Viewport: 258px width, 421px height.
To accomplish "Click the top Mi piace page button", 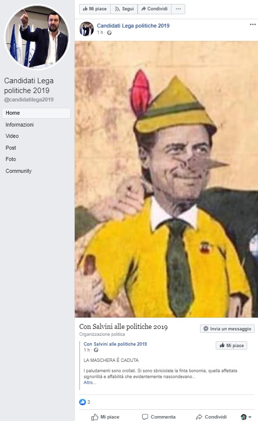I will click(95, 9).
